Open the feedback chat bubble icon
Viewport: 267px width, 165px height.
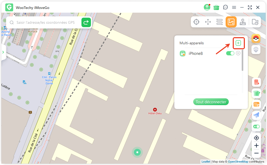click(225, 7)
